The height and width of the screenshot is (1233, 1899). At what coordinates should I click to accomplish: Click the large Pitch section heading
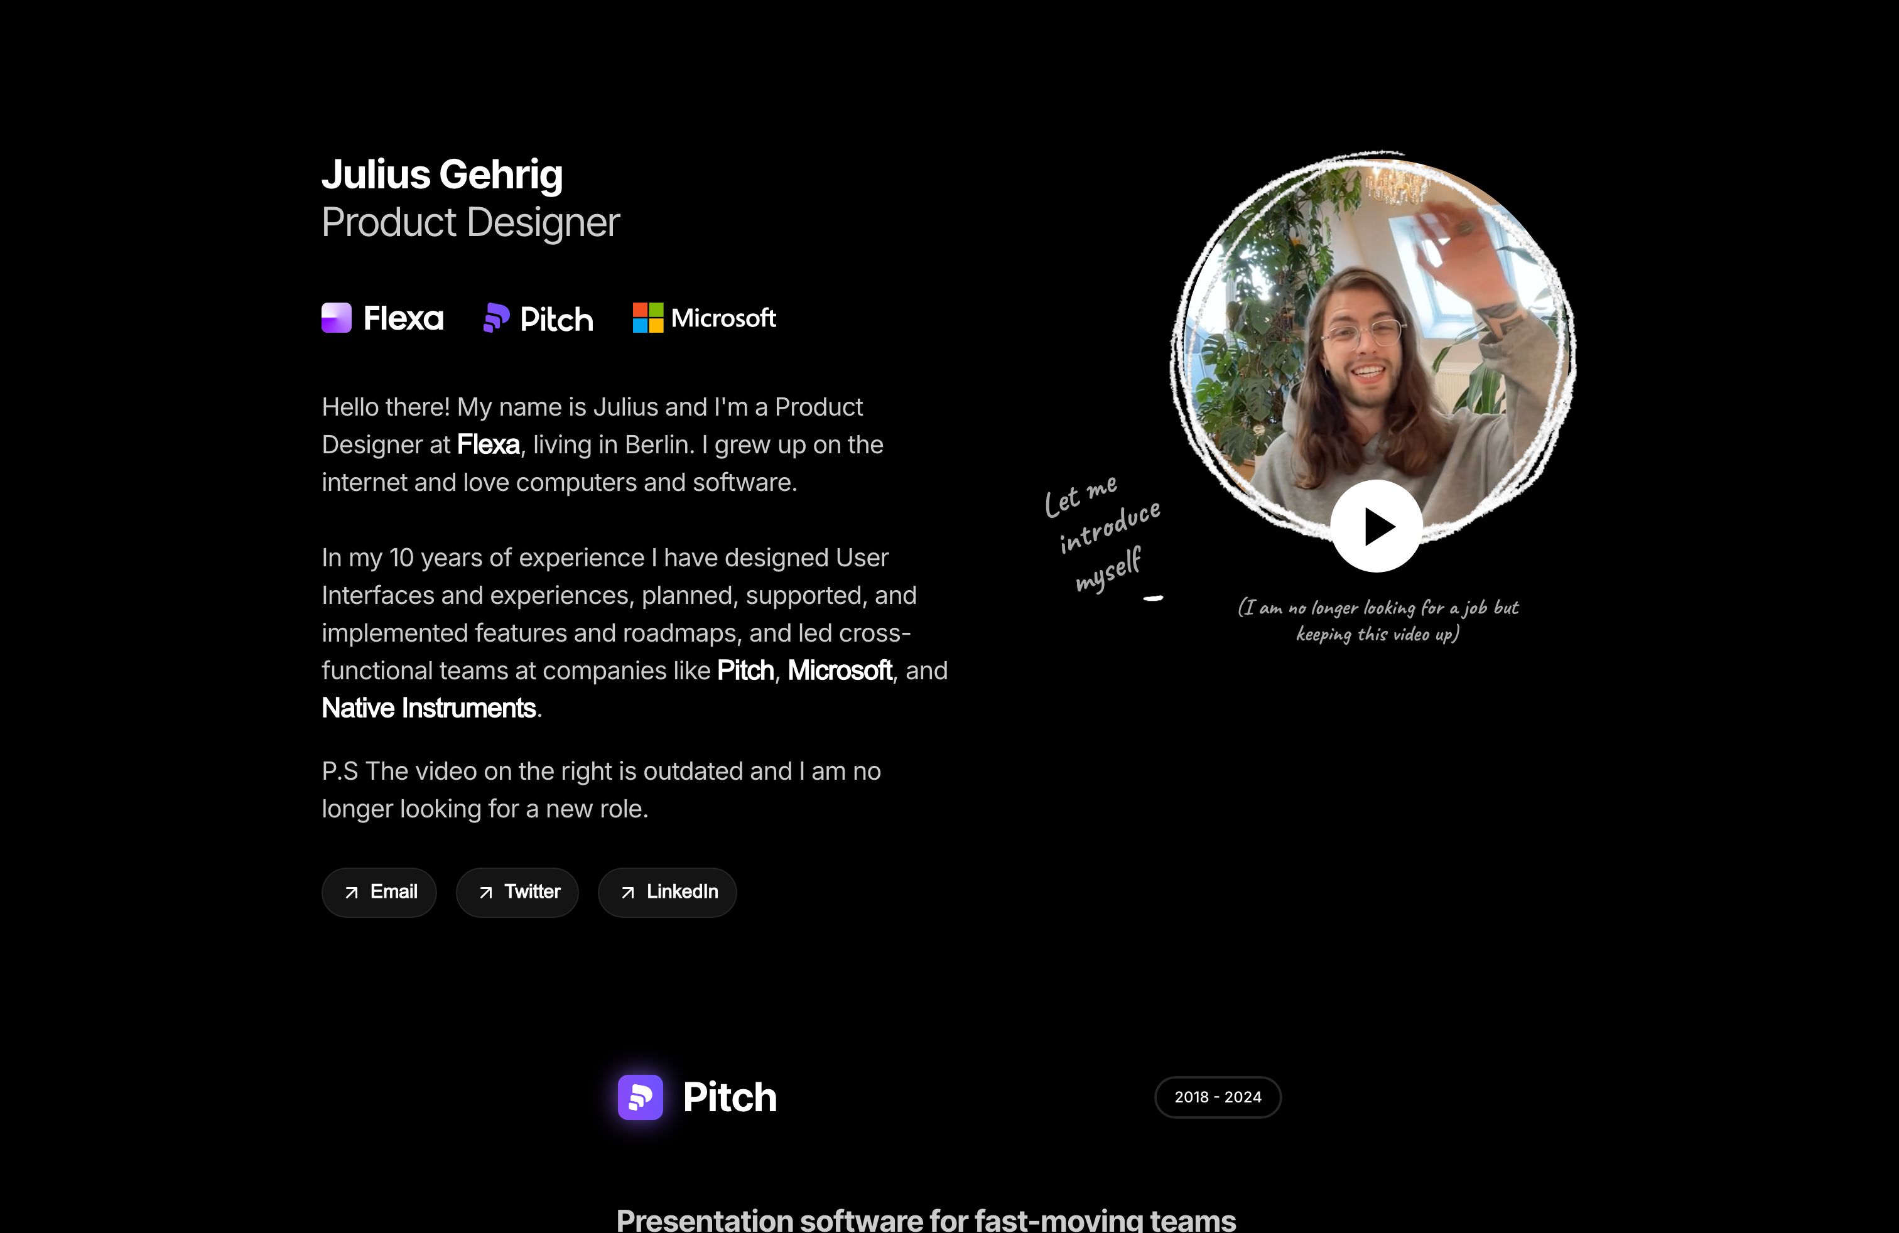click(x=729, y=1097)
